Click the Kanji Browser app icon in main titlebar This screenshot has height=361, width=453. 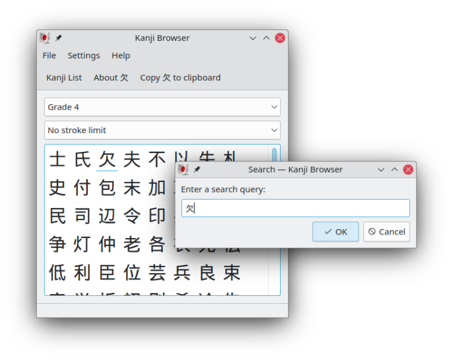(x=45, y=38)
